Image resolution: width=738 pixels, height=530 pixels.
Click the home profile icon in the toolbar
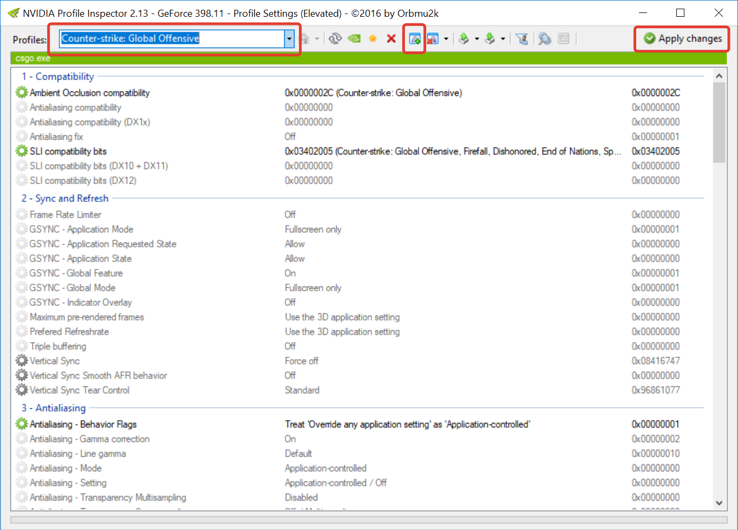[x=305, y=38]
